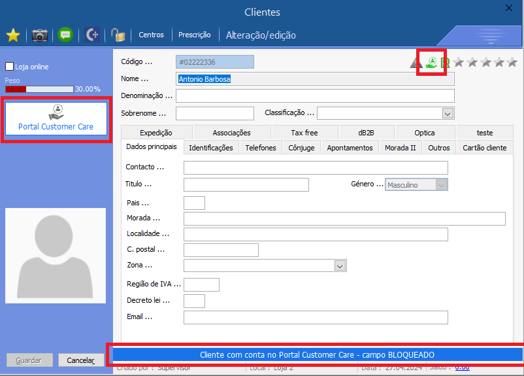The width and height of the screenshot is (524, 376).
Task: Open the Portal Customer Care button
Action: click(x=56, y=118)
